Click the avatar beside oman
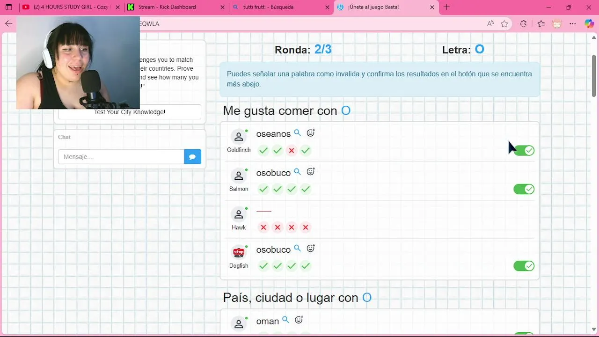 tap(239, 324)
